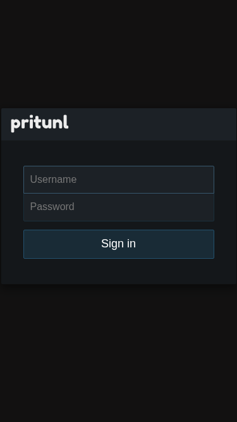Viewport: 237px width, 422px height.
Task: Click the pritunl logo
Action: pyautogui.click(x=39, y=123)
